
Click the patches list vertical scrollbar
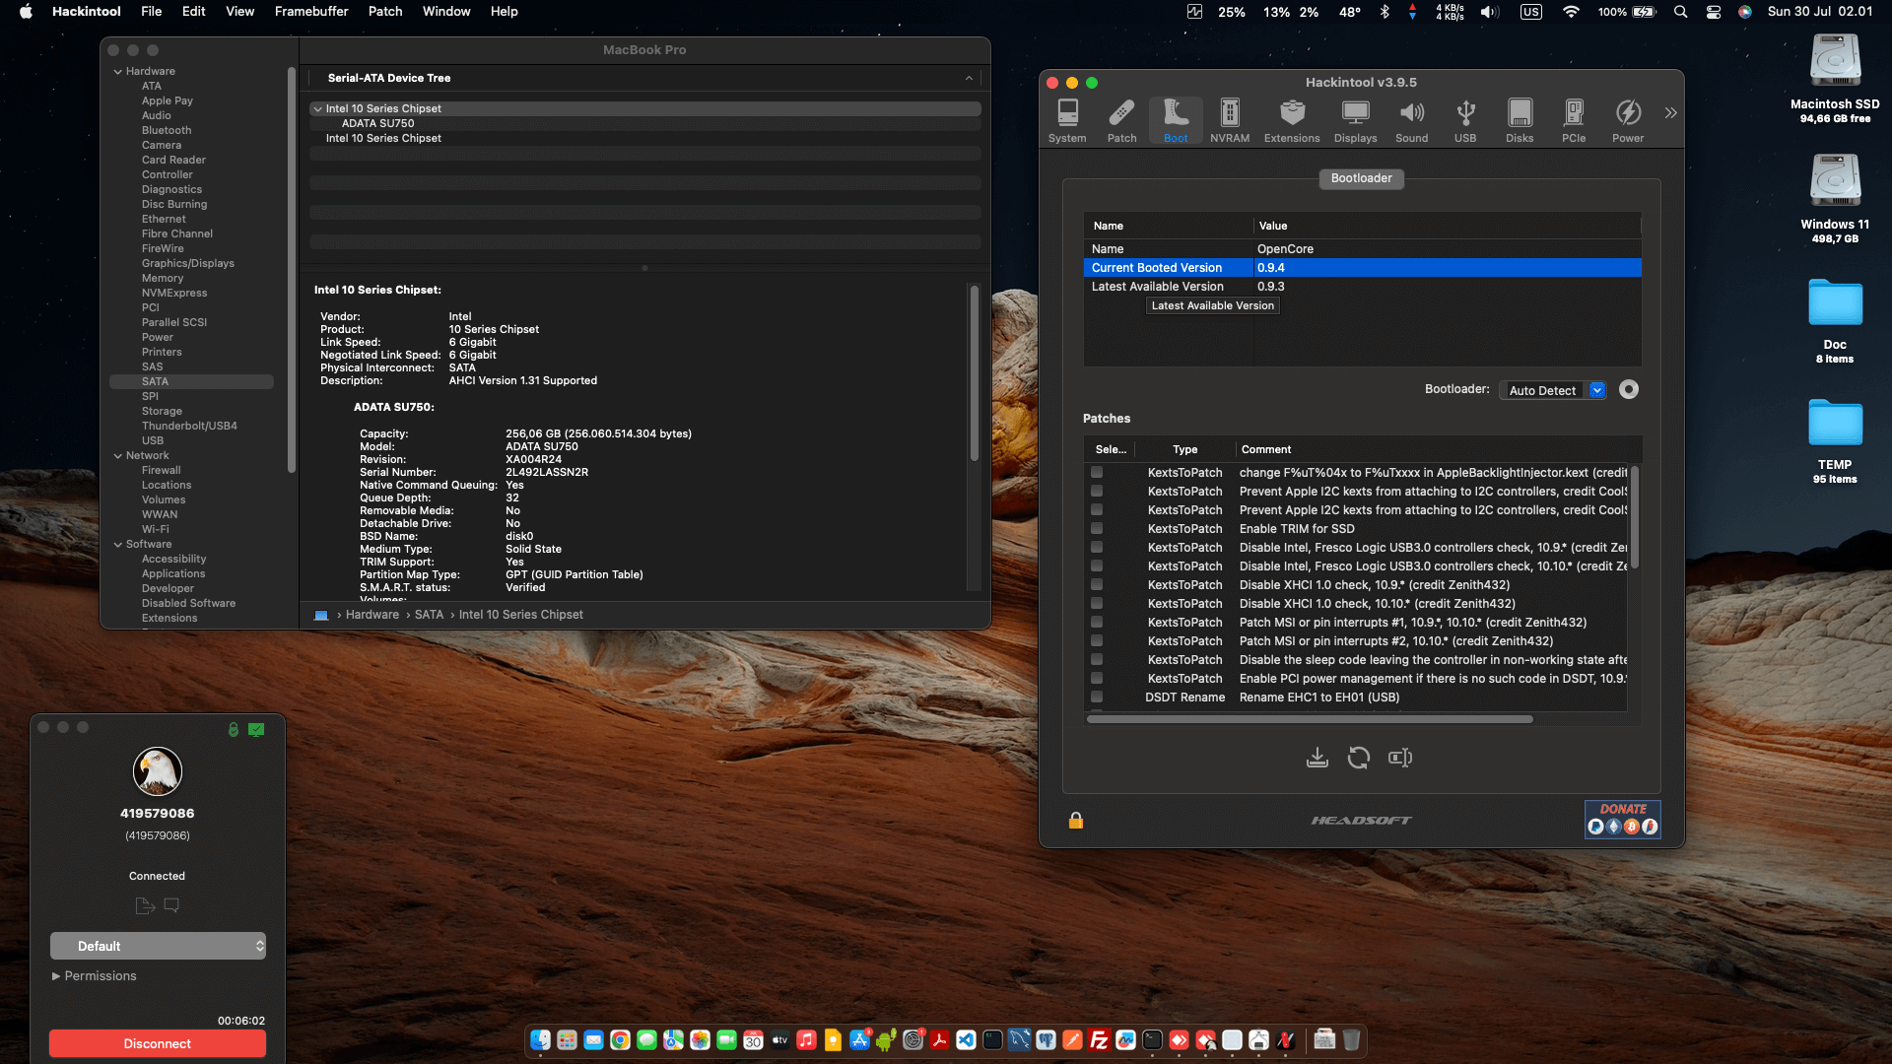1635,517
